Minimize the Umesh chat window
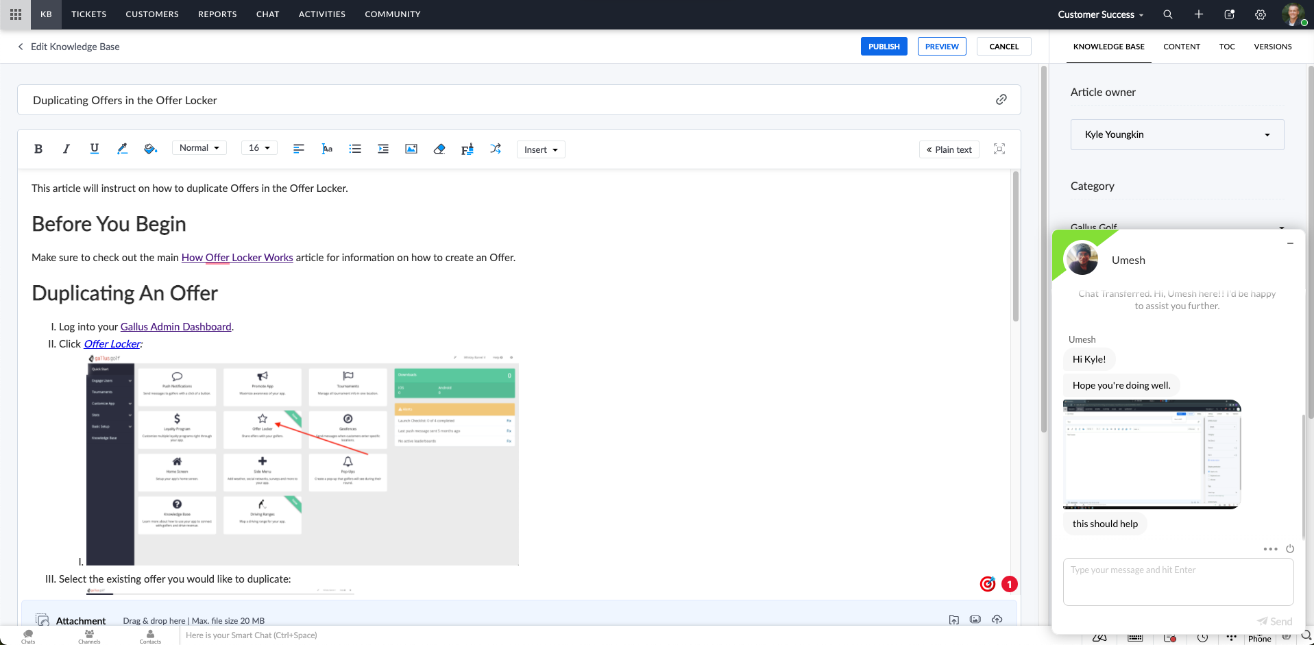 [x=1290, y=243]
